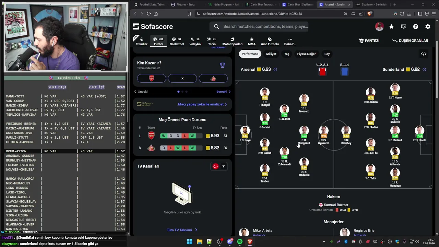Screen dimensions: 439x247
Task: Vote X for a draw
Action: click(x=182, y=78)
